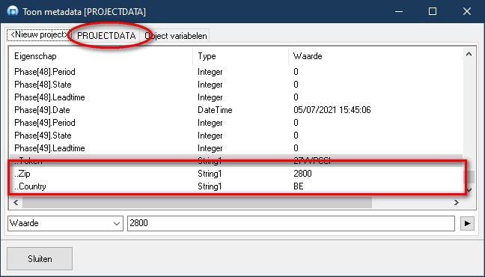Image resolution: width=485 pixels, height=277 pixels.
Task: Maximize the Toon metadata window
Action: tap(433, 11)
